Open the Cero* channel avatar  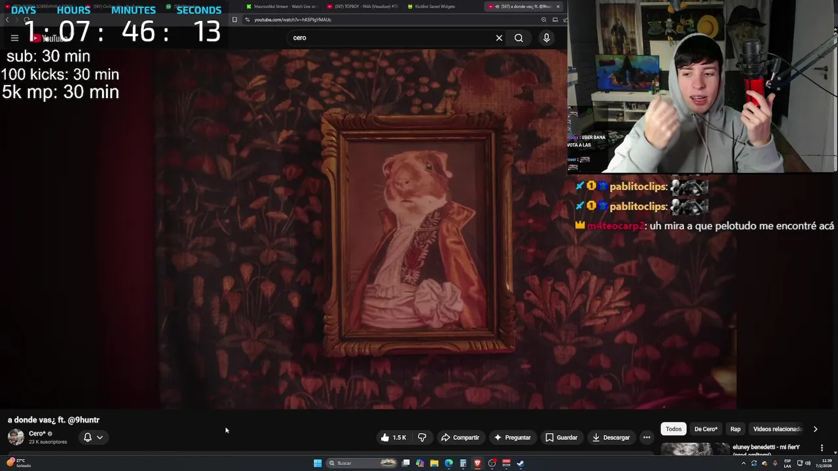(x=16, y=437)
